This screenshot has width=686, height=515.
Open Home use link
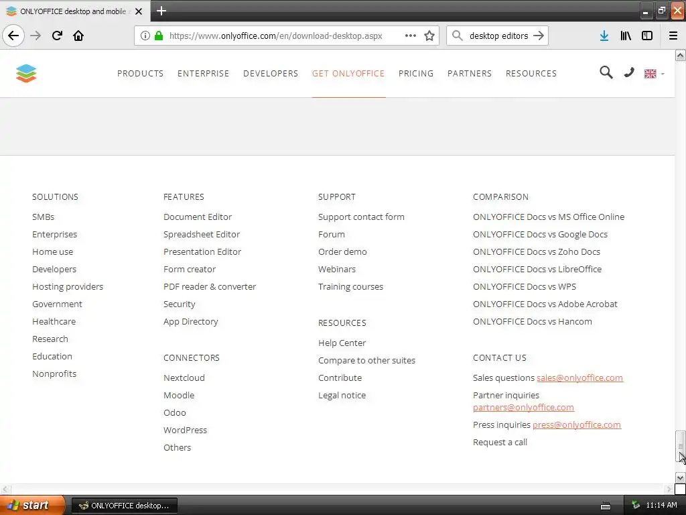click(52, 252)
